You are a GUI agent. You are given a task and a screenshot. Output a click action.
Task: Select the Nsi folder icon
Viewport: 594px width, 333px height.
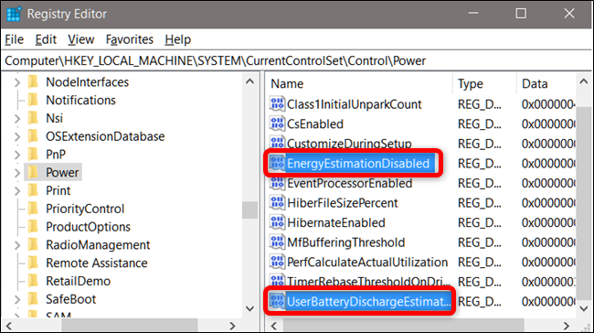[x=33, y=118]
